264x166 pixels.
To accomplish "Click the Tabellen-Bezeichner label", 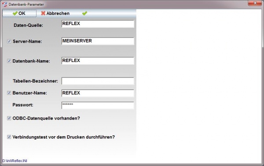I will pos(35,81).
